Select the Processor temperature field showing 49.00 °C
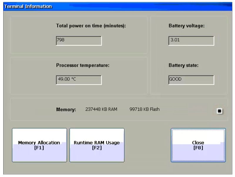Image resolution: width=235 pixels, height=177 pixels. click(78, 79)
